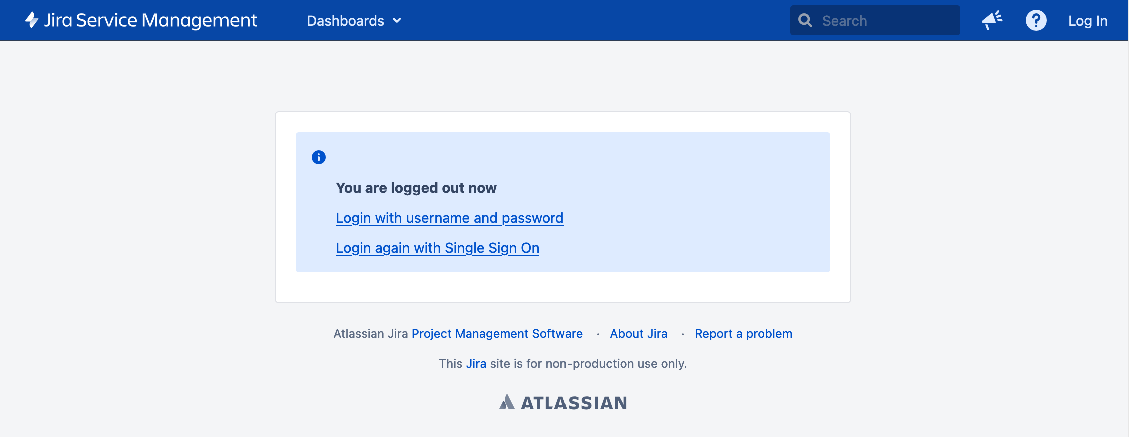Click the Jira link in the footer notice
This screenshot has height=437, width=1129.
click(x=476, y=363)
